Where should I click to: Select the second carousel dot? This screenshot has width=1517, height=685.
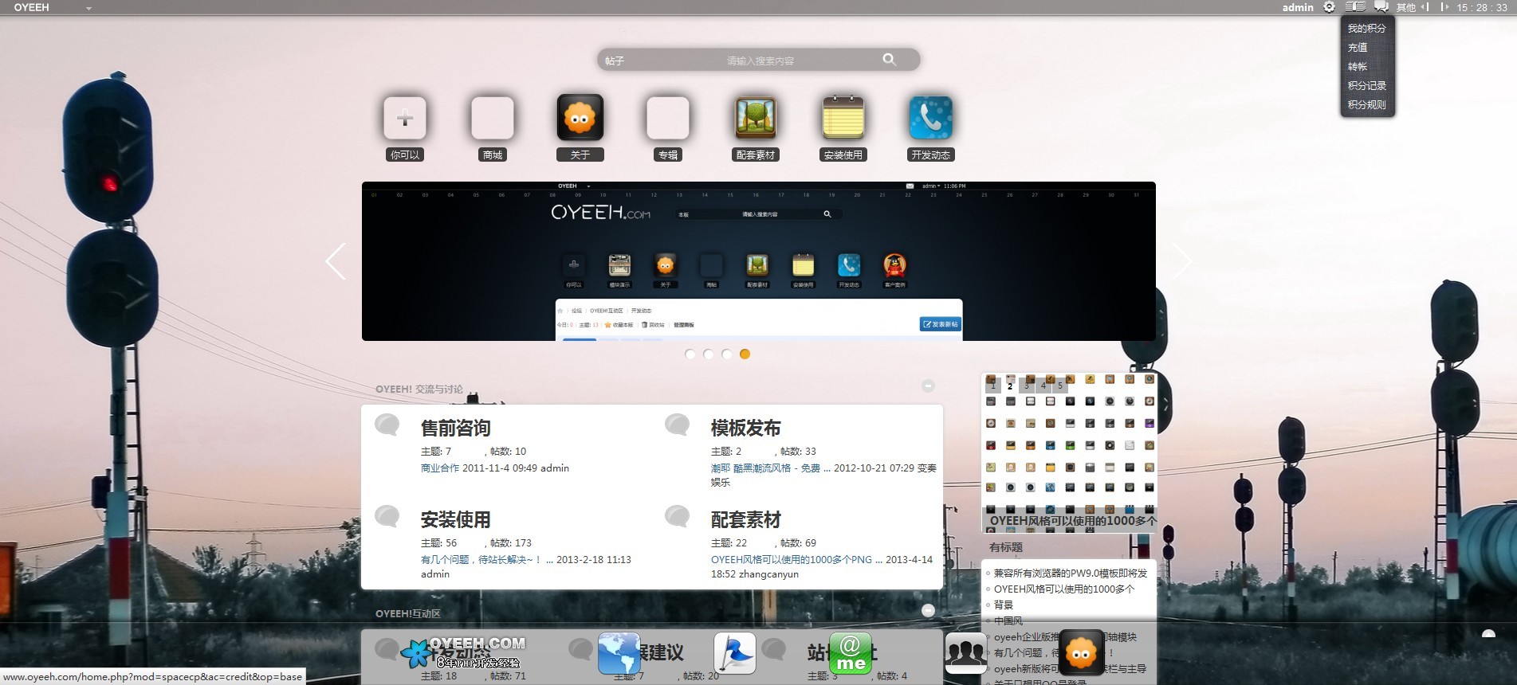tap(709, 354)
